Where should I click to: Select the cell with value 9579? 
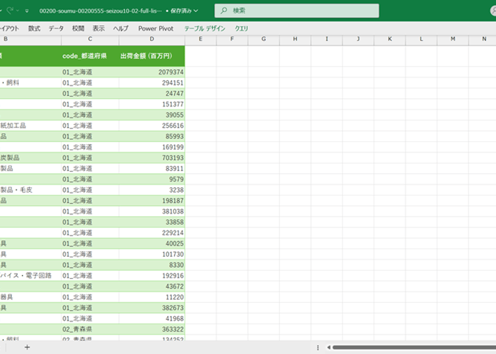(x=152, y=179)
